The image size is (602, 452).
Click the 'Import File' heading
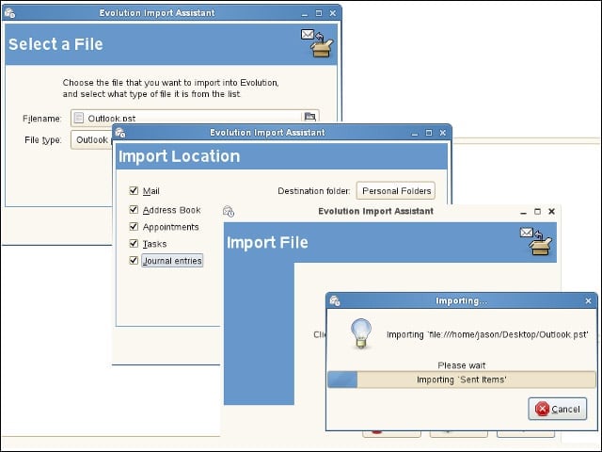pyautogui.click(x=267, y=243)
